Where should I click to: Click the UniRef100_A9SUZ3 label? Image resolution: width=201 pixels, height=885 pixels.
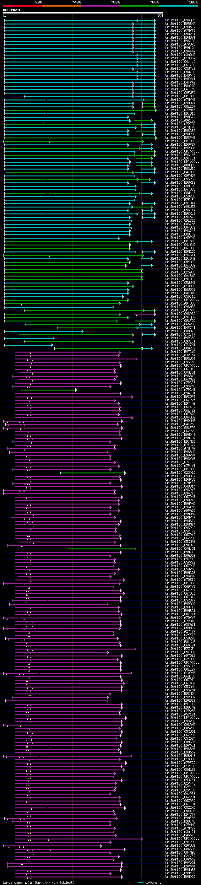pyautogui.click(x=180, y=207)
